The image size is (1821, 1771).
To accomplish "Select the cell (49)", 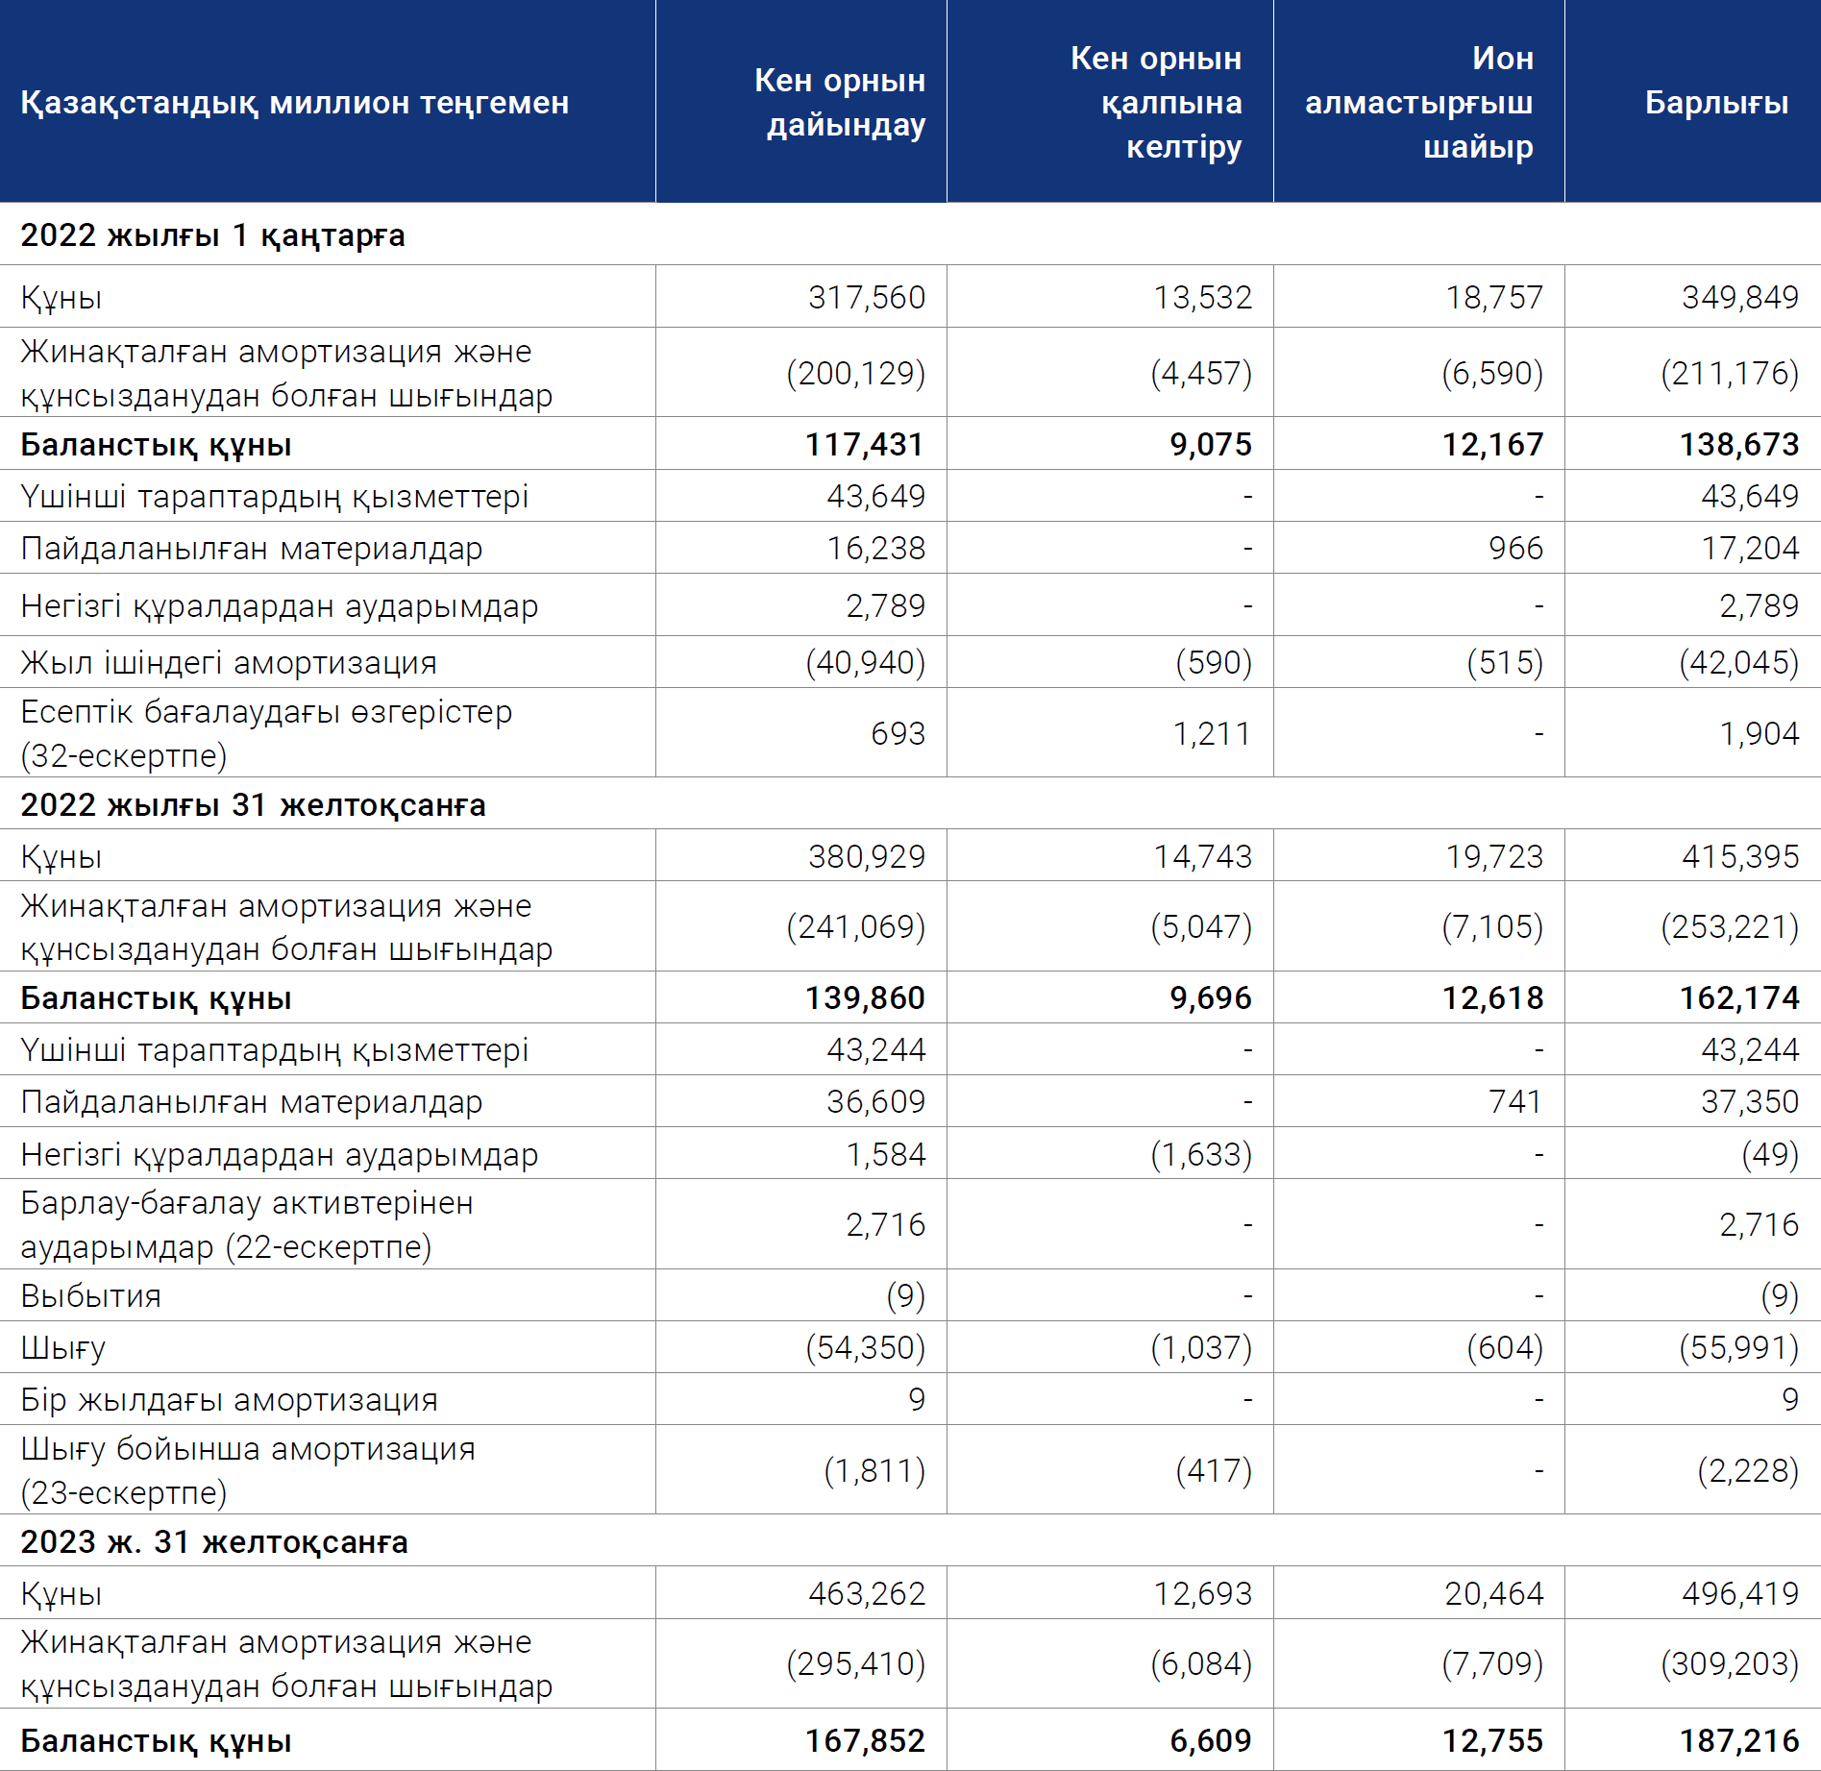I will pyautogui.click(x=1770, y=1154).
